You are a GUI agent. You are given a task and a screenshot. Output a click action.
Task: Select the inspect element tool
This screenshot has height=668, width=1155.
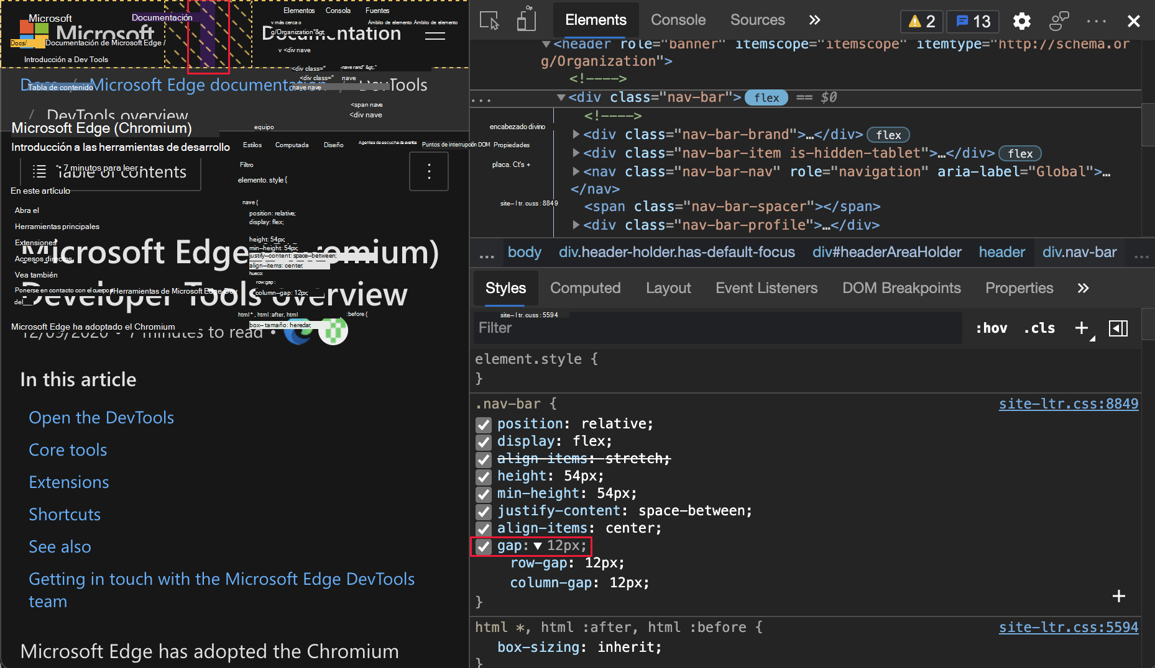pyautogui.click(x=489, y=20)
